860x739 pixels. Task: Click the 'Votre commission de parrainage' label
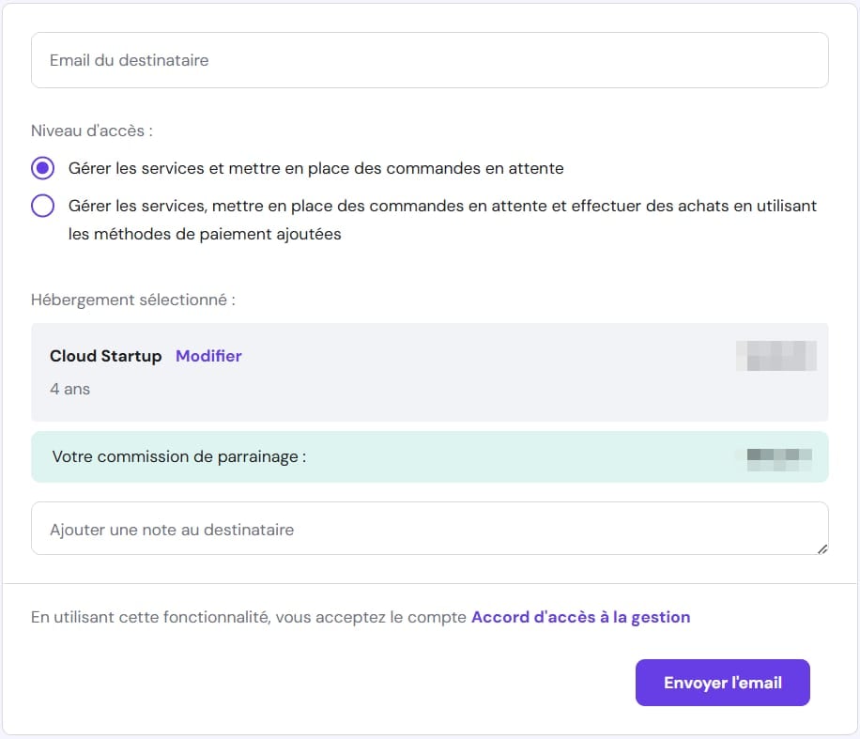[179, 457]
